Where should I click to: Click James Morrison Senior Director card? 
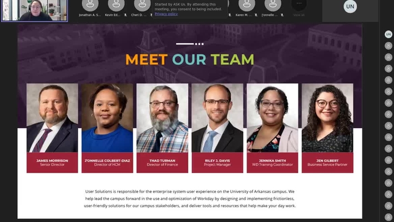coord(52,128)
